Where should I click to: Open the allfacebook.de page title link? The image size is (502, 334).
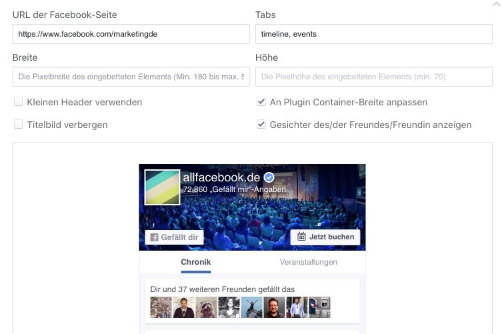pyautogui.click(x=221, y=177)
